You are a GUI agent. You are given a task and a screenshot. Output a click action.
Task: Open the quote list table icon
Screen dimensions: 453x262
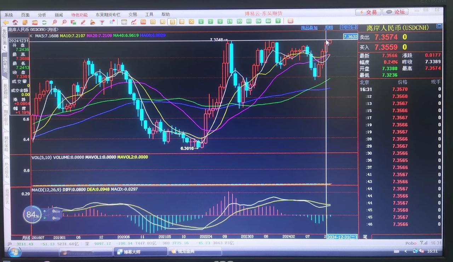click(x=124, y=22)
